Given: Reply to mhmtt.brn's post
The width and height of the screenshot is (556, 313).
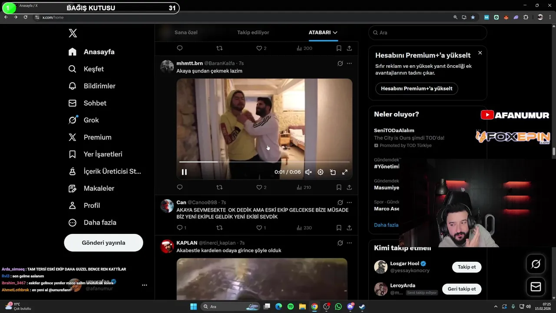Looking at the screenshot, I should (180, 187).
